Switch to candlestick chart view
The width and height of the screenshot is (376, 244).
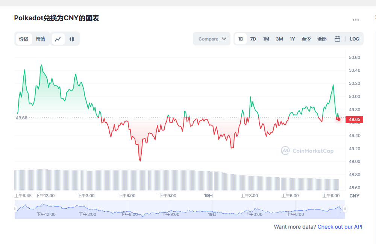tap(72, 39)
